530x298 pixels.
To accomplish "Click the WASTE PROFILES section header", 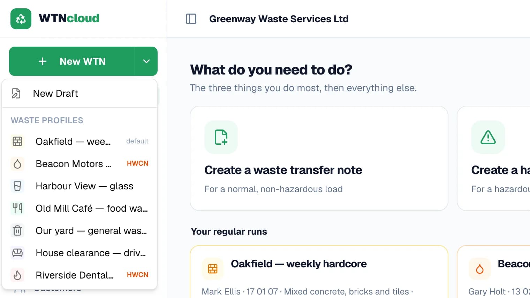I will tap(47, 120).
